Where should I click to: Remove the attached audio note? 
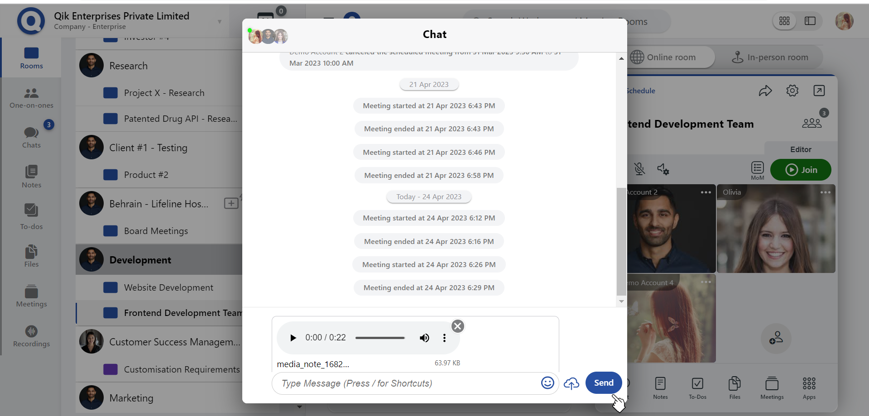click(x=458, y=326)
